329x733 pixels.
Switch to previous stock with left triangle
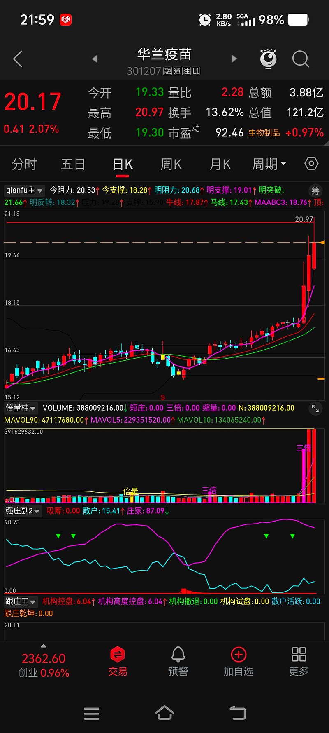point(95,59)
